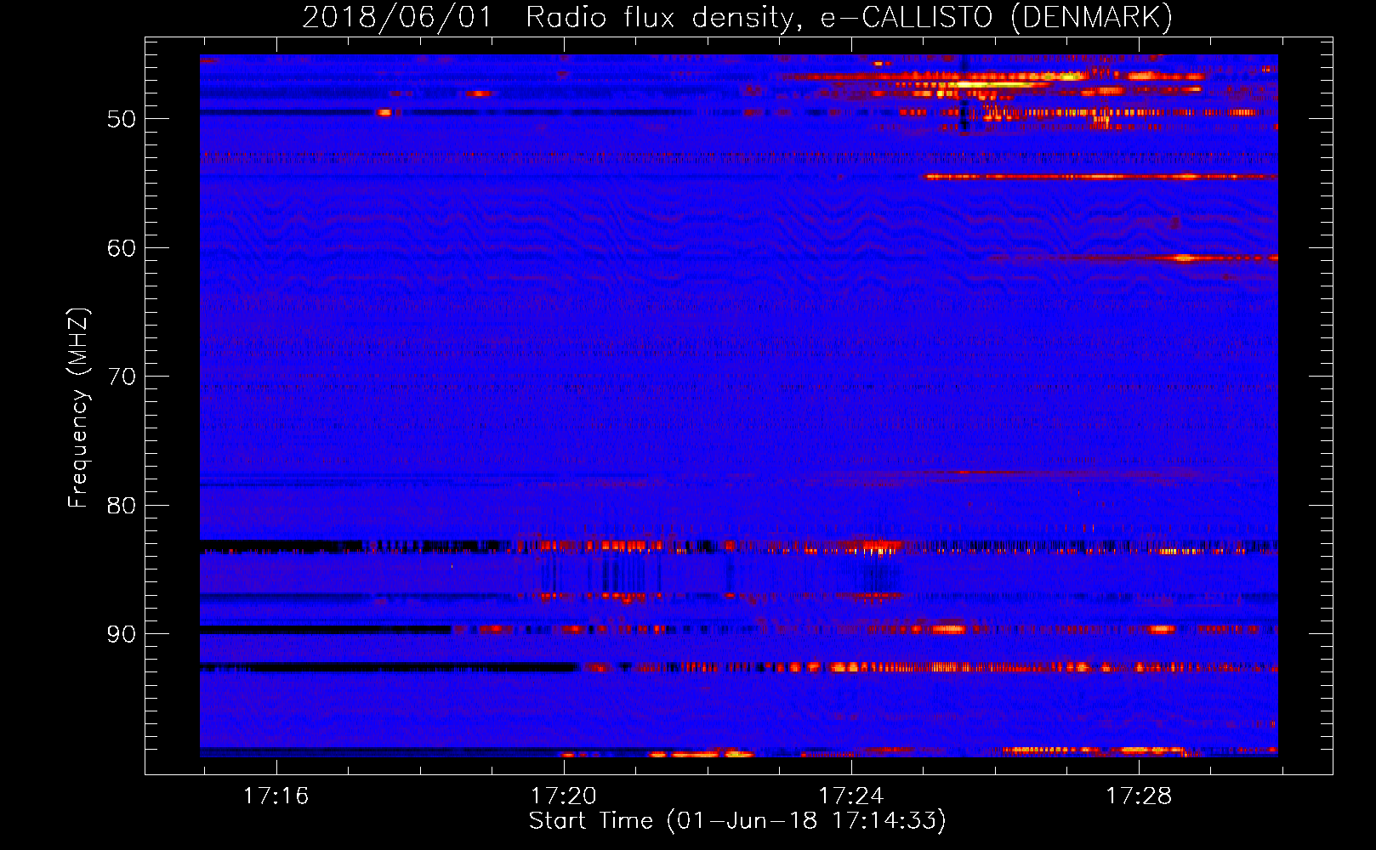Viewport: 1376px width, 850px height.
Task: Click the 60 frequency tick label
Action: click(122, 248)
